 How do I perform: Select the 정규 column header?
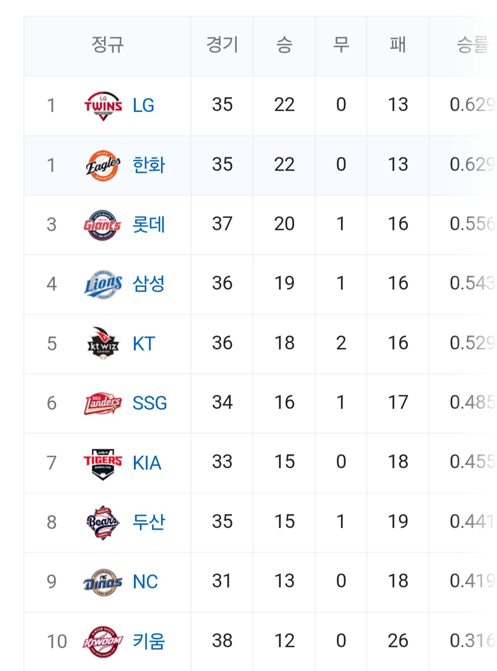pyautogui.click(x=108, y=45)
